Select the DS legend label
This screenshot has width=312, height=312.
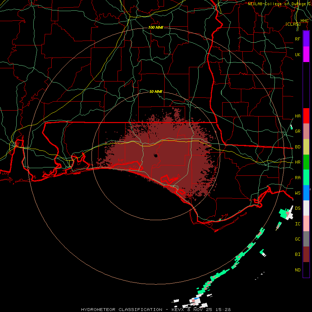pyautogui.click(x=298, y=208)
